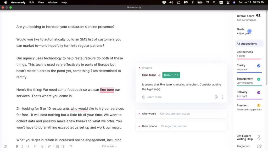Create a numbered list

[57, 146]
